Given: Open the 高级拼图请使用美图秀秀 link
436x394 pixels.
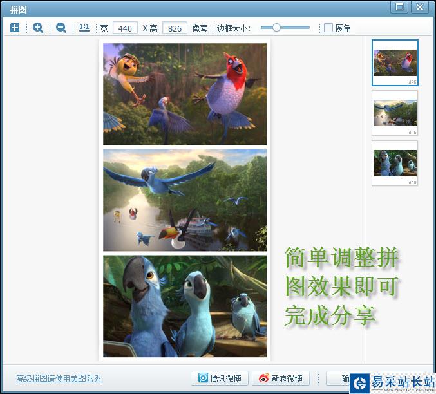Looking at the screenshot, I should 59,379.
